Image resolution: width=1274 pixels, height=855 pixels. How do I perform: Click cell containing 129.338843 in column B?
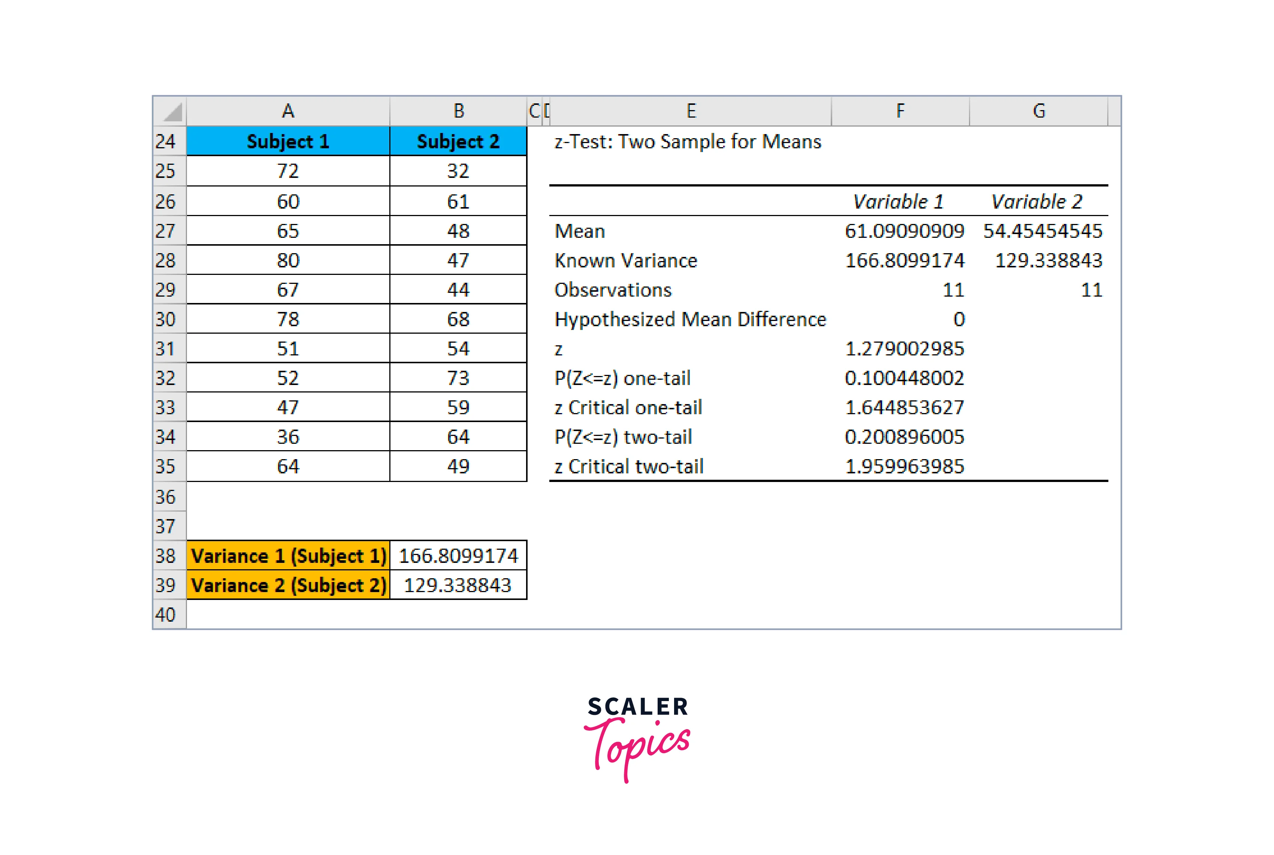(458, 586)
